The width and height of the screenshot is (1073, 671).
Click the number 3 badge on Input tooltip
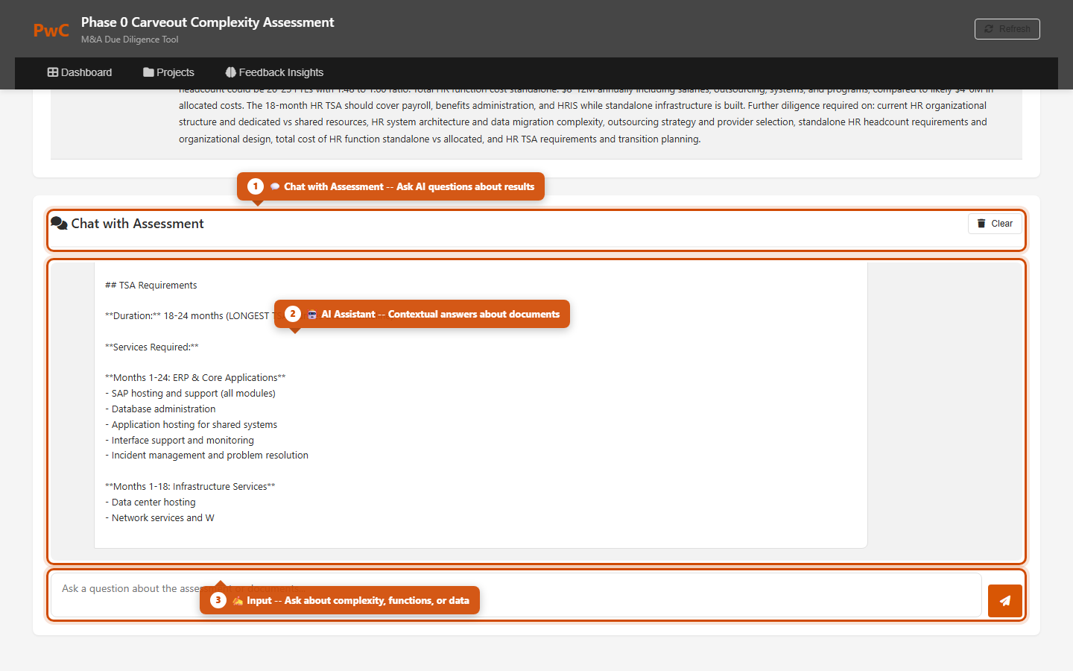point(218,600)
